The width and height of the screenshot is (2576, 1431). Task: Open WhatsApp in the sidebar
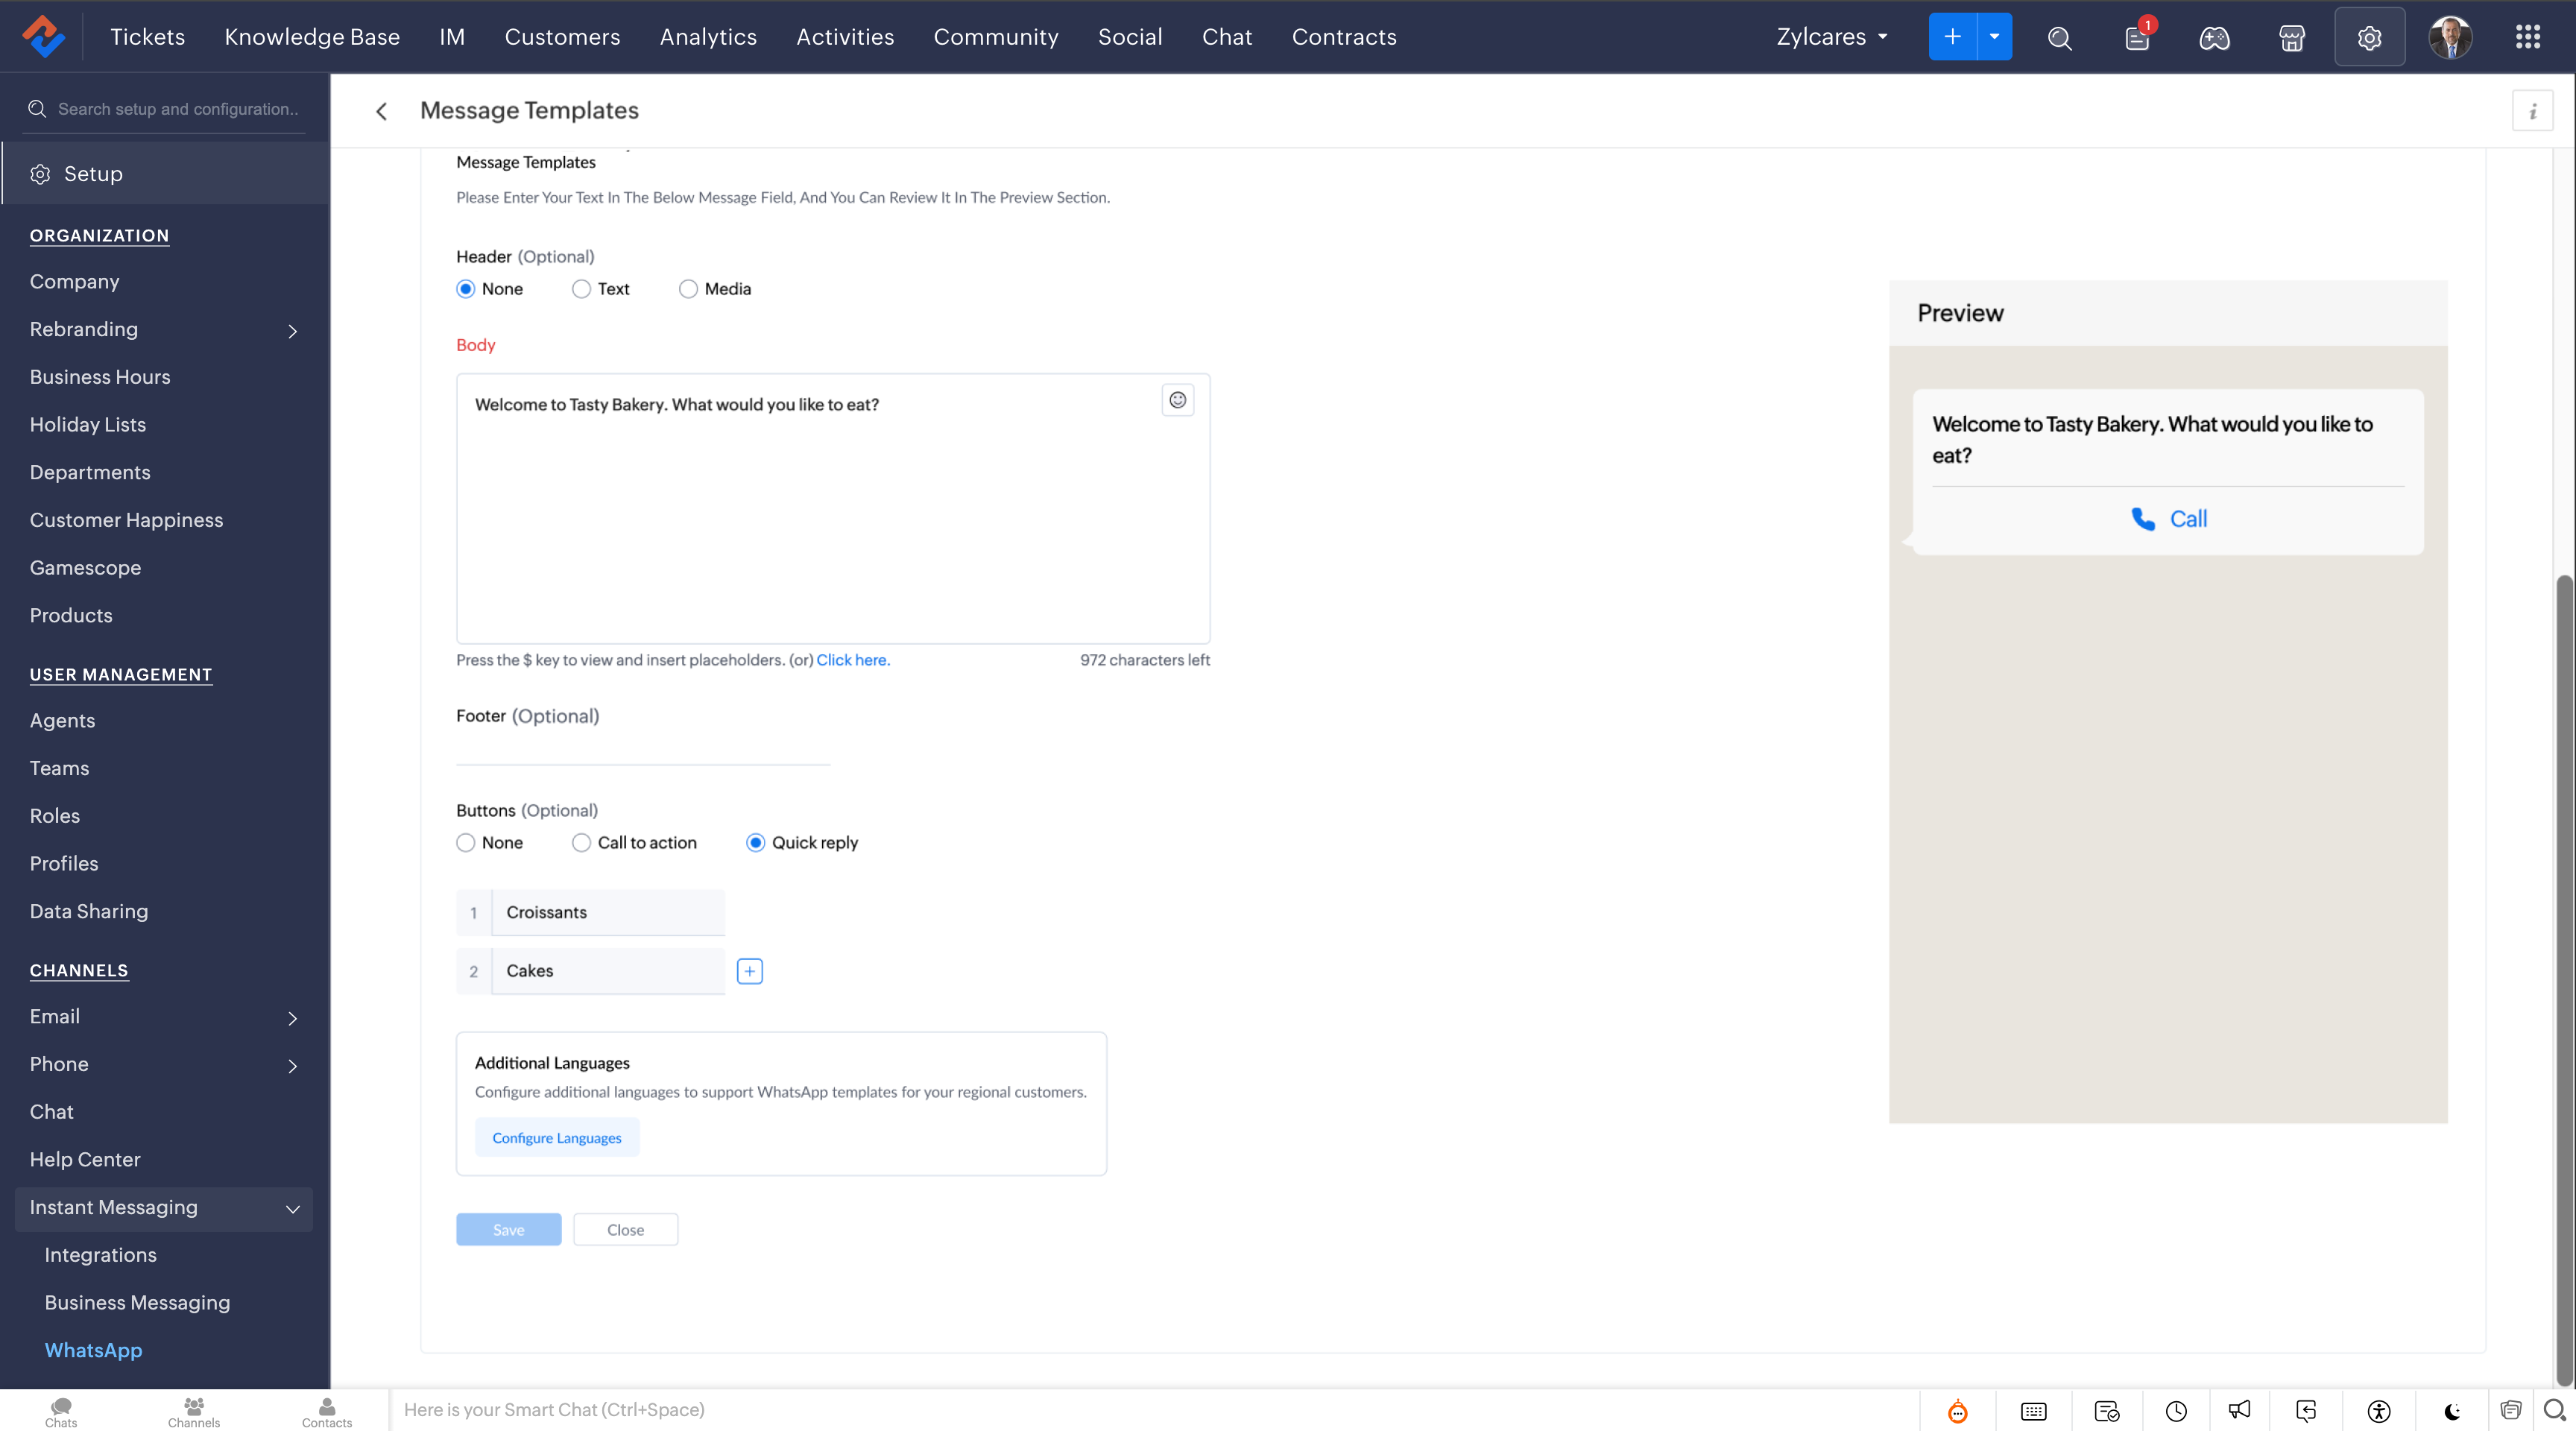93,1350
